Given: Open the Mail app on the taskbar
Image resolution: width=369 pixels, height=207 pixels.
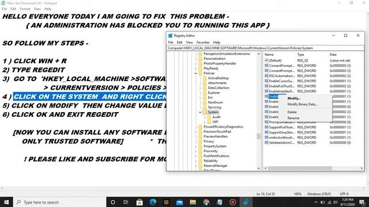Looking at the screenshot, I should (x=179, y=202).
